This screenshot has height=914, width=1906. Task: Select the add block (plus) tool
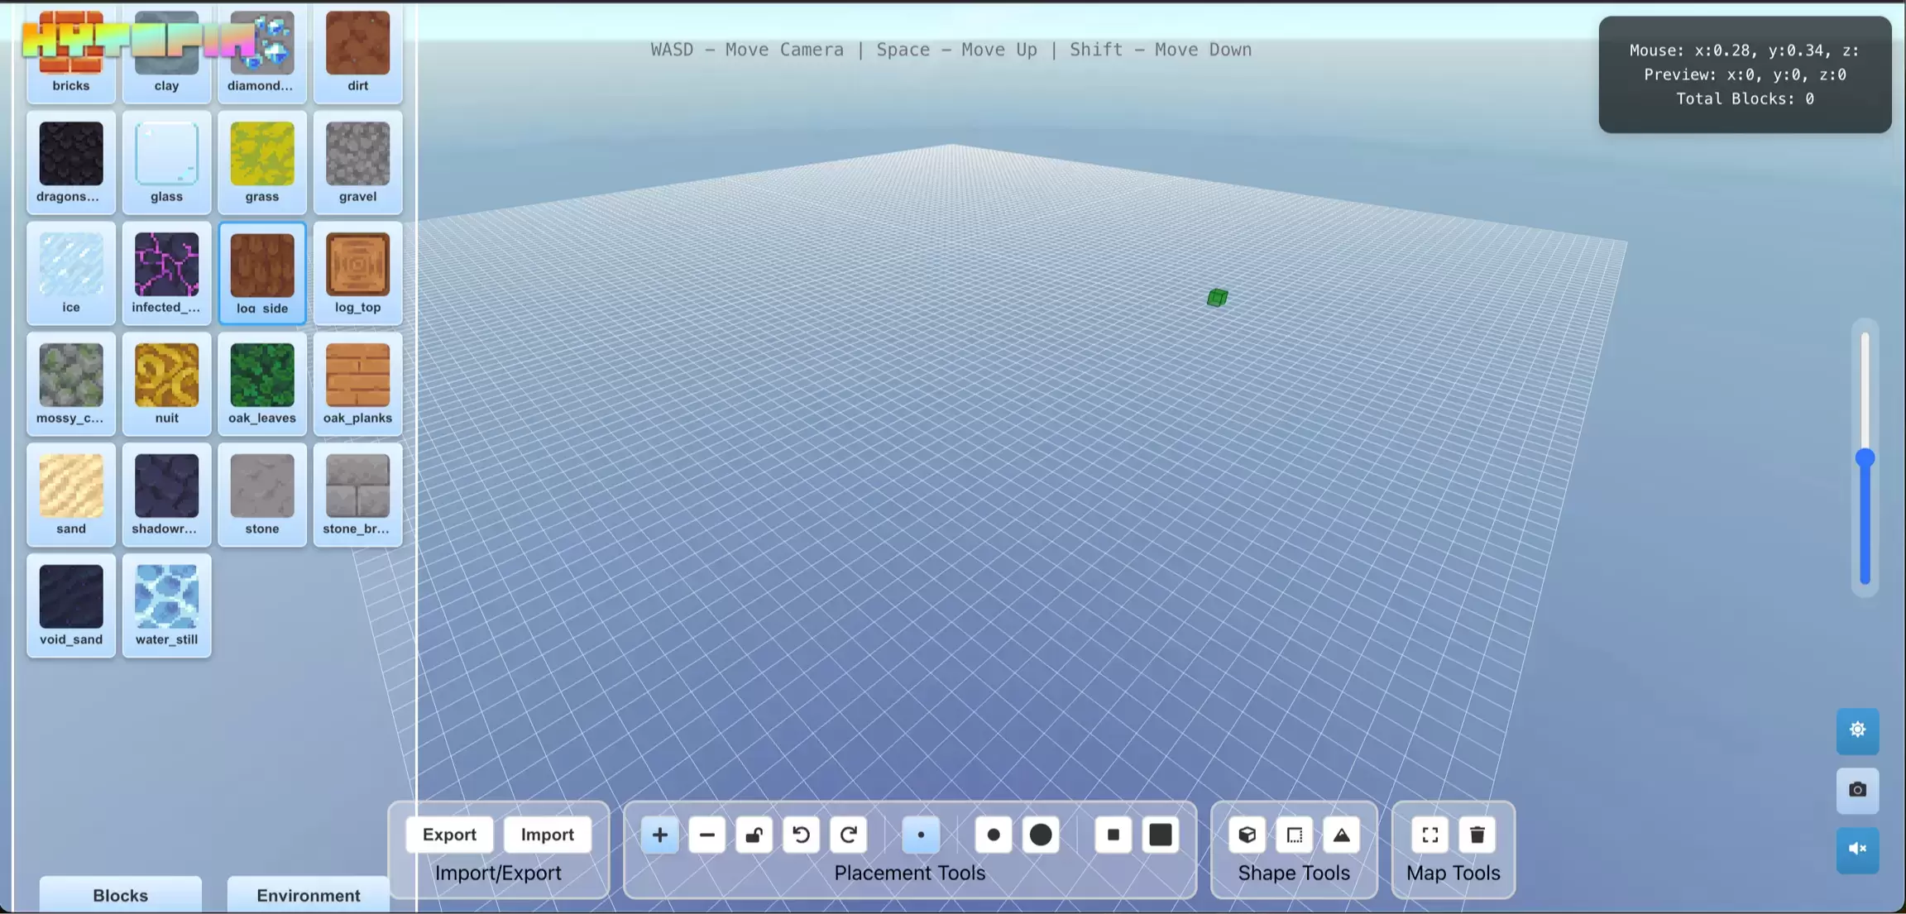[659, 835]
